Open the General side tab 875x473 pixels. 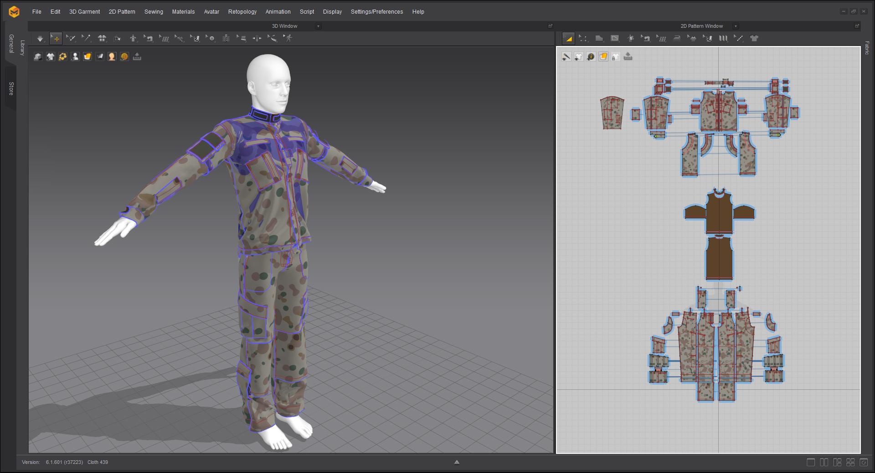(11, 44)
